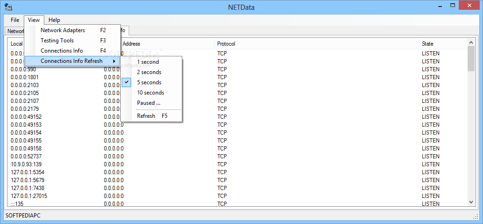Click the vertical scrollbar thumb
The height and width of the screenshot is (224, 483).
[471, 59]
